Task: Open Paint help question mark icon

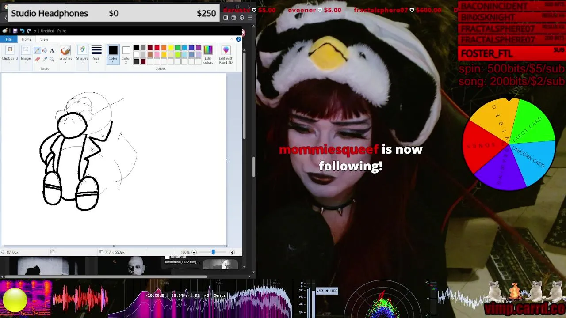Action: point(238,39)
